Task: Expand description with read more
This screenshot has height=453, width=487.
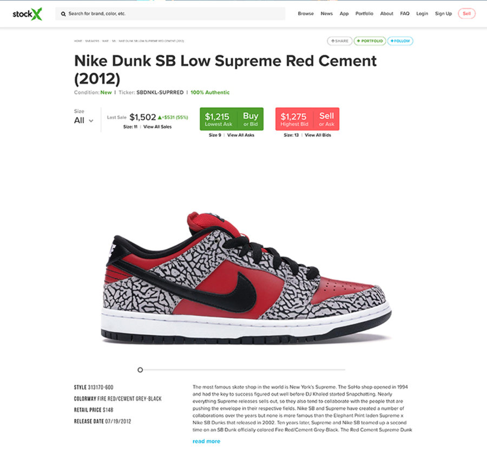Action: pos(206,441)
